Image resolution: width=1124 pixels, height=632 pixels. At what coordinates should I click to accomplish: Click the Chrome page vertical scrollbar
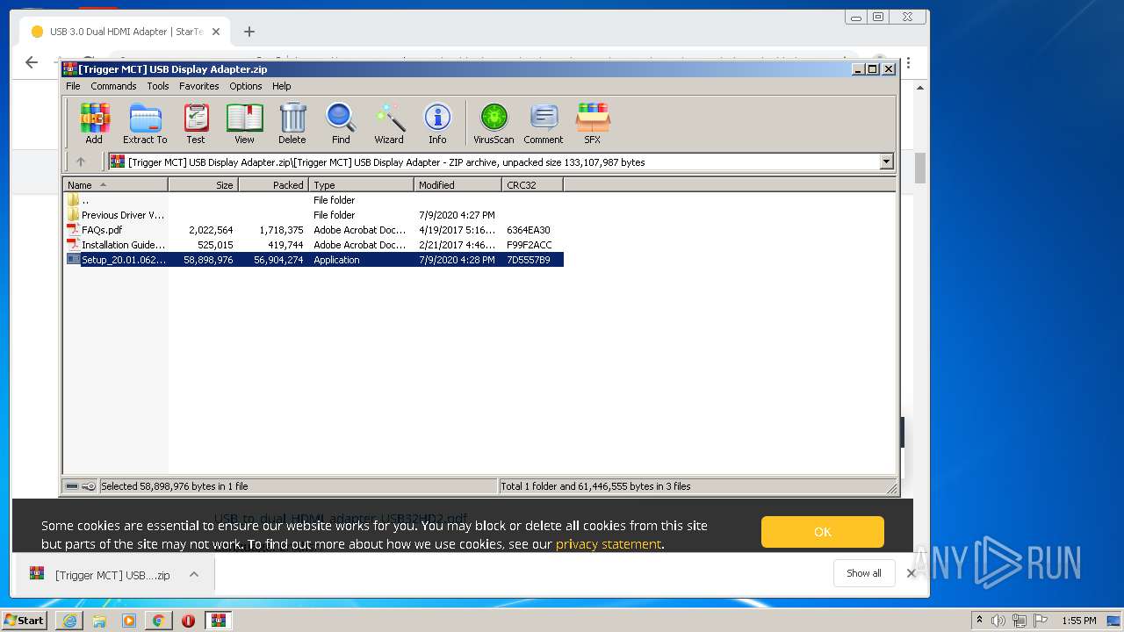pyautogui.click(x=920, y=167)
